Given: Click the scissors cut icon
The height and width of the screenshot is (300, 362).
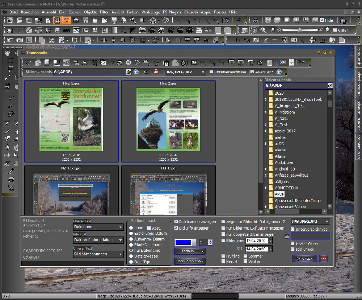Looking at the screenshot, I should coord(51,40).
